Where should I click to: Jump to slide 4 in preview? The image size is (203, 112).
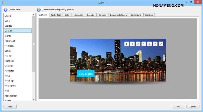tap(144, 44)
